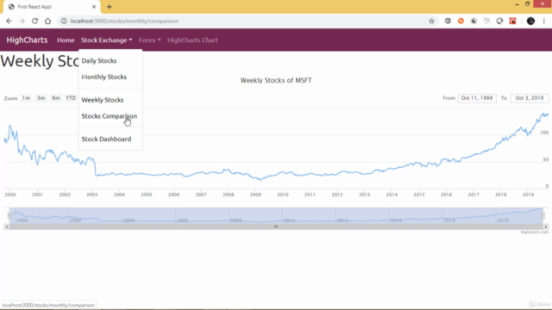
Task: Open HighCharts Chart nav link
Action: 192,40
